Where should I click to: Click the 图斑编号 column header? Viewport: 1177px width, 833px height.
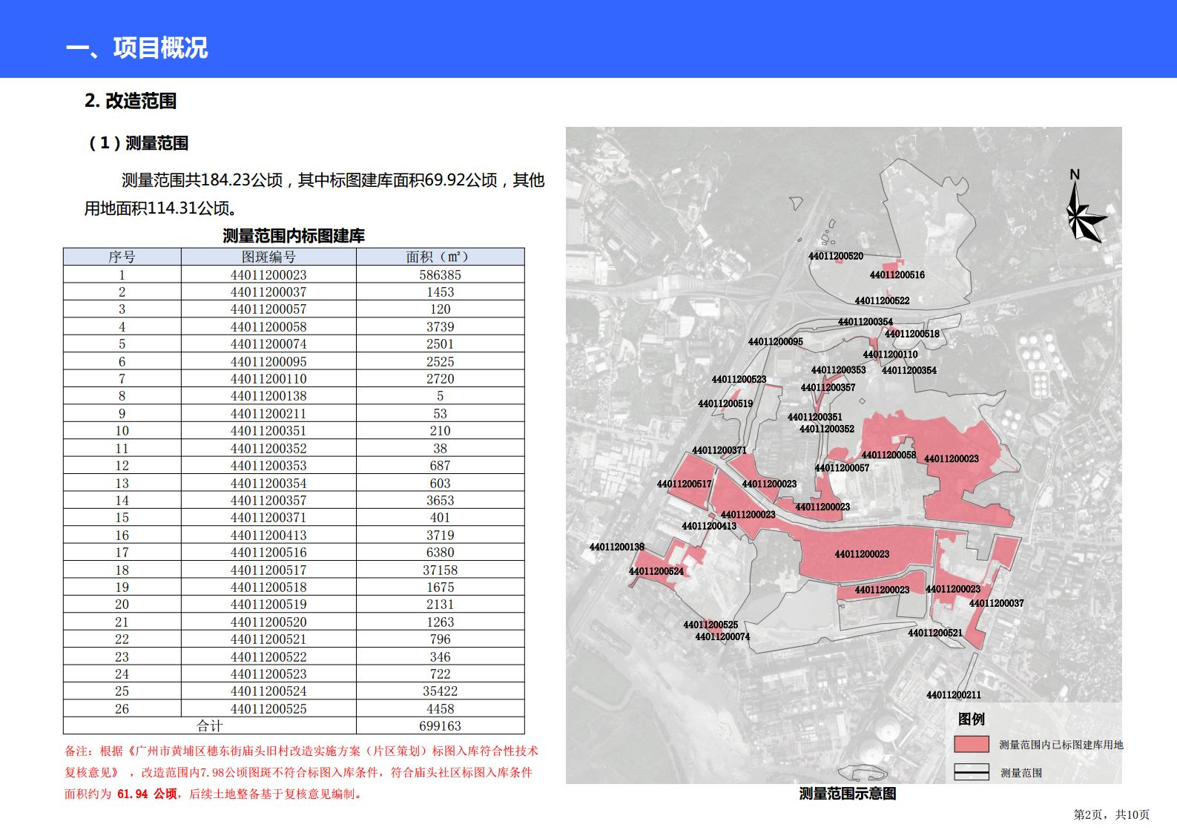coord(268,257)
